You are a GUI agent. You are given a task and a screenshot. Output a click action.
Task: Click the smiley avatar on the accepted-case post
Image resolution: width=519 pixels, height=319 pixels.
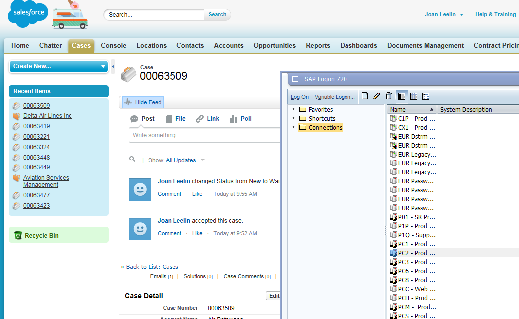click(140, 229)
